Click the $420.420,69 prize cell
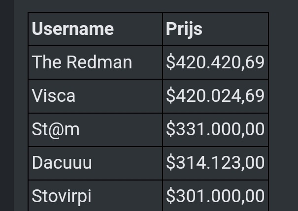Viewport: 298px width, 211px height. pyautogui.click(x=215, y=62)
